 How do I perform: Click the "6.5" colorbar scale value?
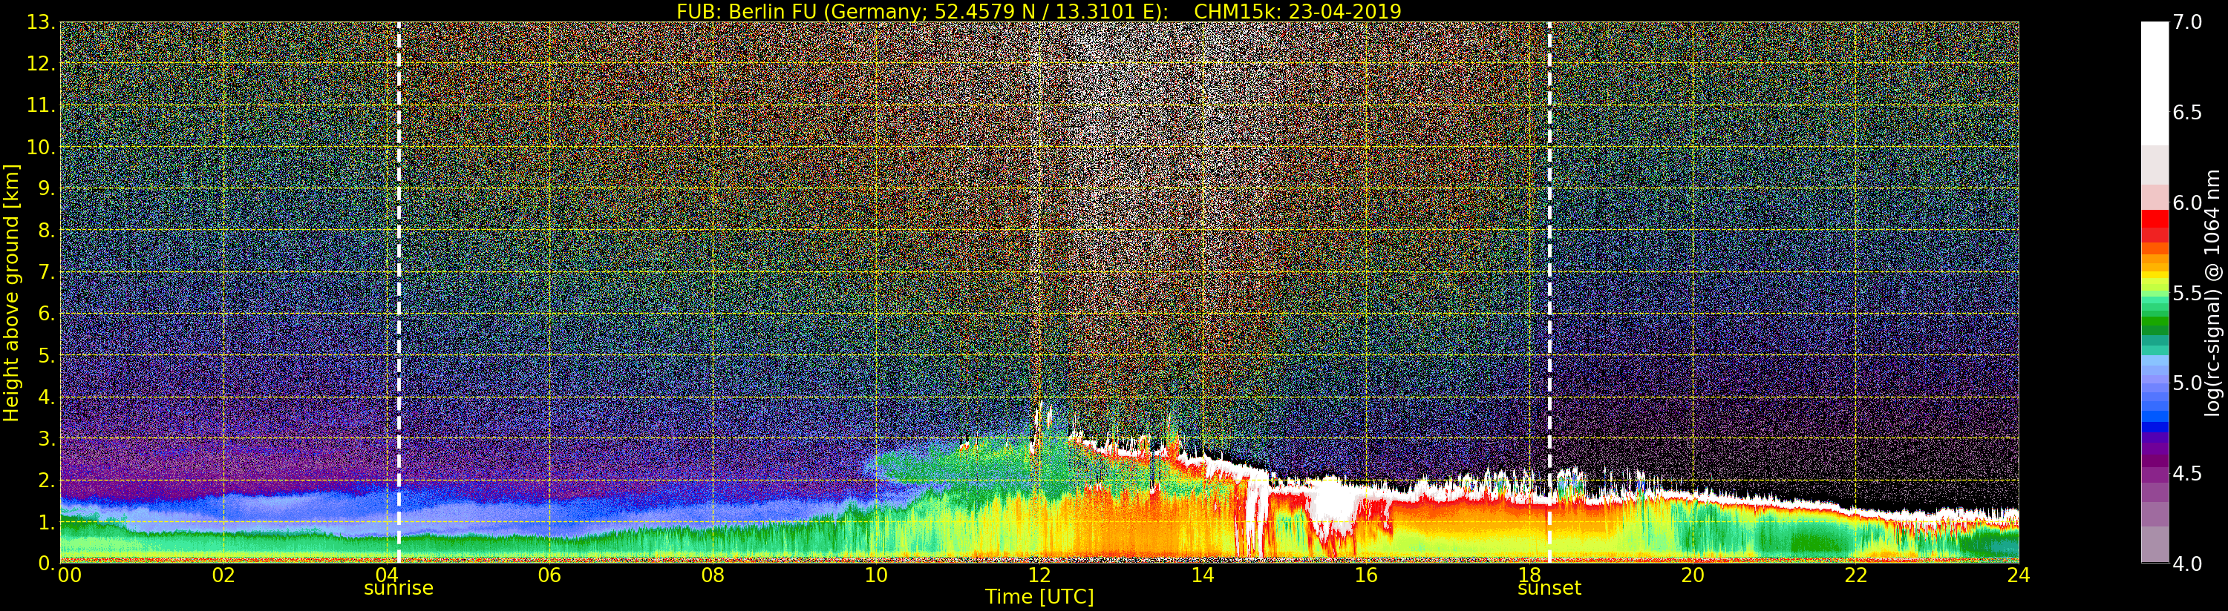tap(2187, 113)
